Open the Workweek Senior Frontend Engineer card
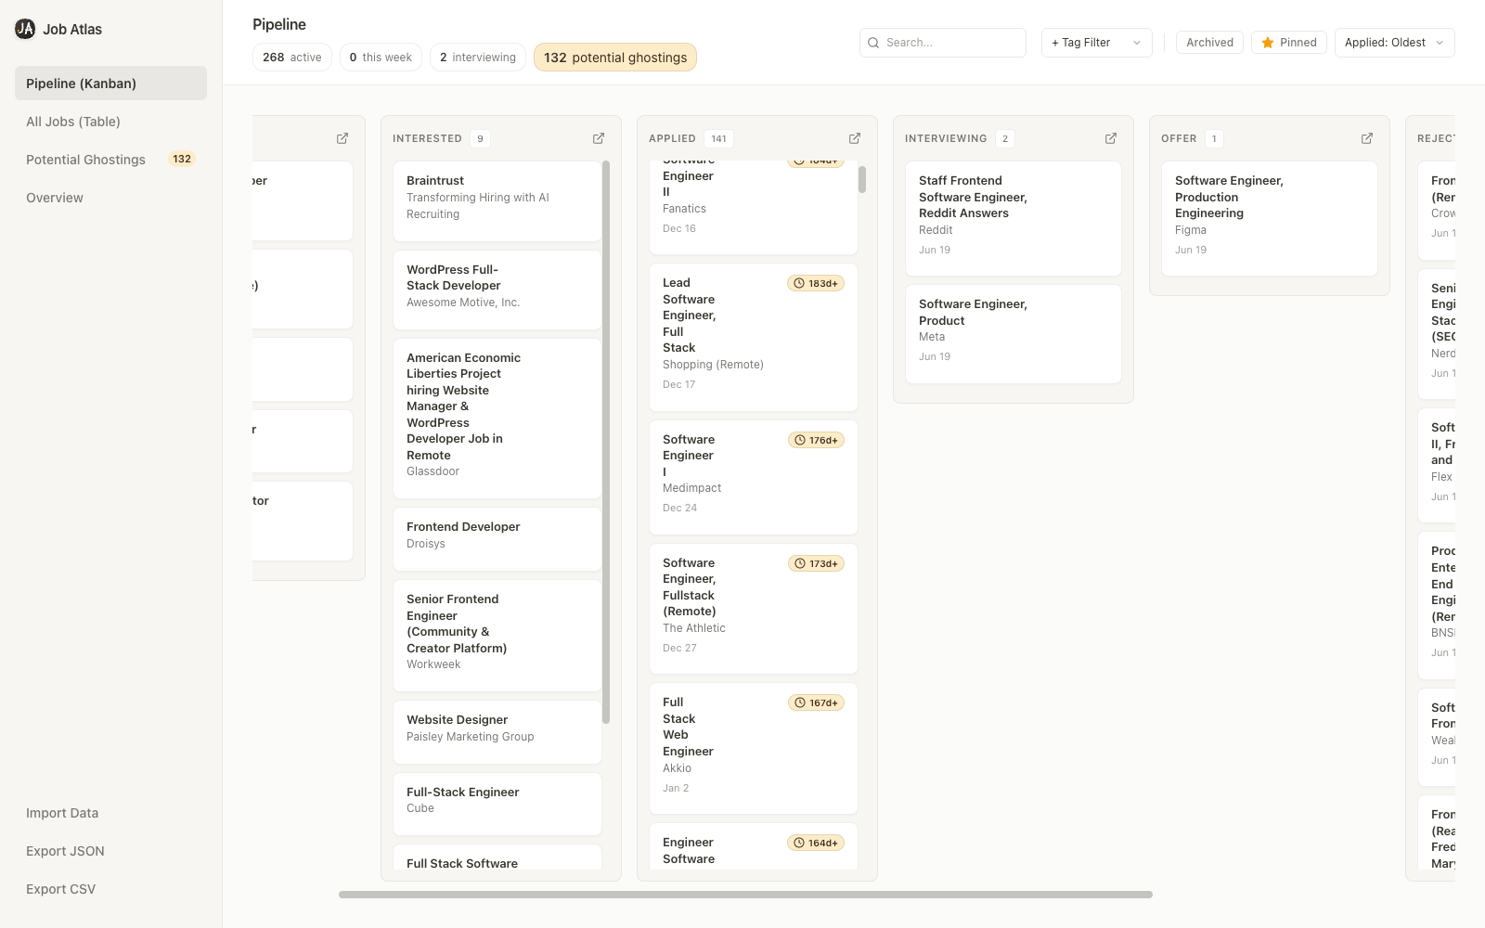Viewport: 1485px width, 928px height. [x=497, y=636]
